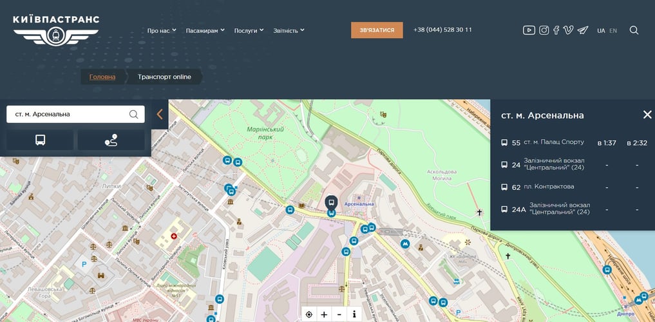Click the stop search field 'ст. м. Арсенальна'
The height and width of the screenshot is (322, 655).
click(68, 114)
